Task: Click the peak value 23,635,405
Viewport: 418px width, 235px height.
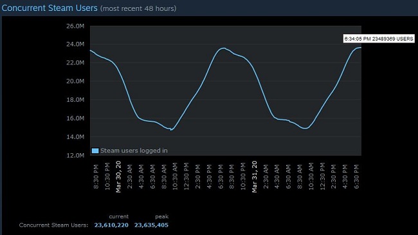Action: point(151,225)
